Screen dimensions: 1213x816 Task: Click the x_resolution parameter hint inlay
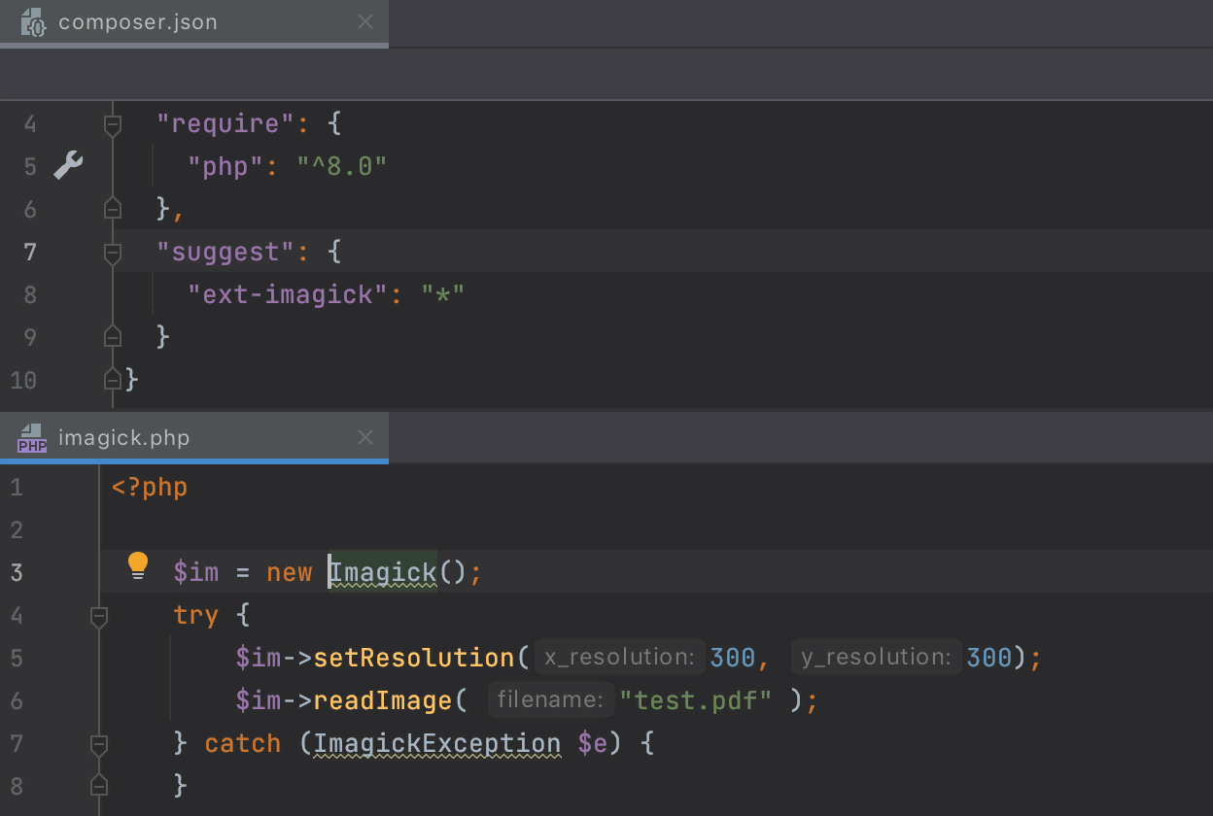[619, 657]
